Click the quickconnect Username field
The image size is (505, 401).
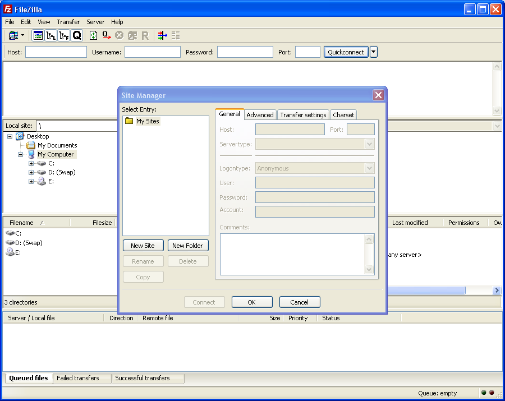click(153, 52)
